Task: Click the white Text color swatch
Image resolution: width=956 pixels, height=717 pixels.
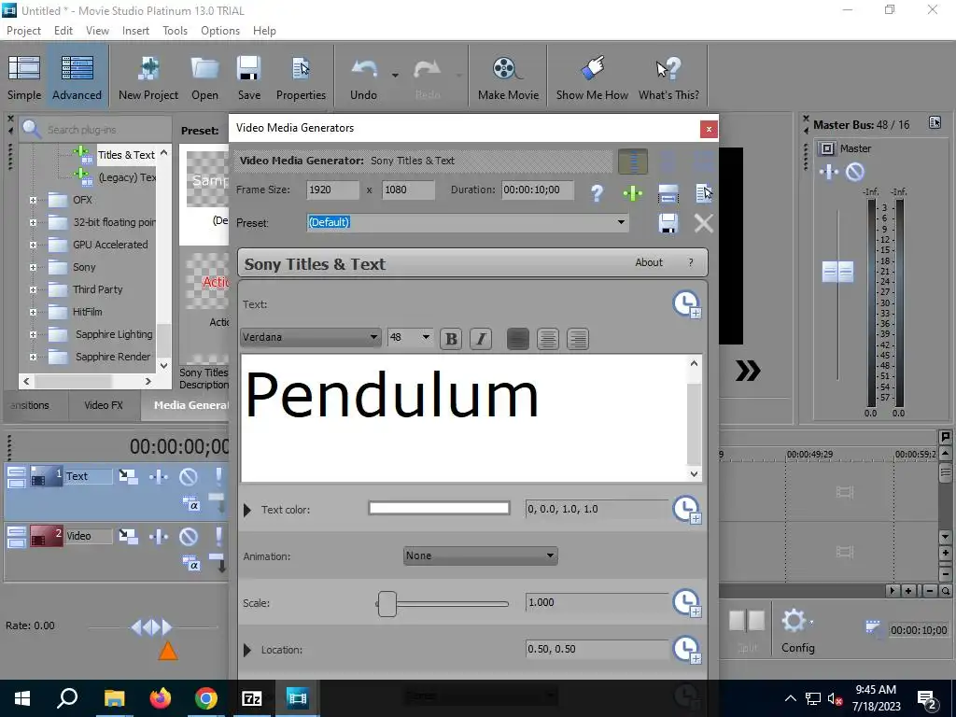Action: (x=439, y=509)
